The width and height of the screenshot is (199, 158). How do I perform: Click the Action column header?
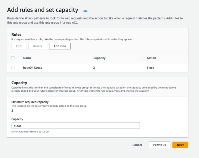(x=151, y=58)
